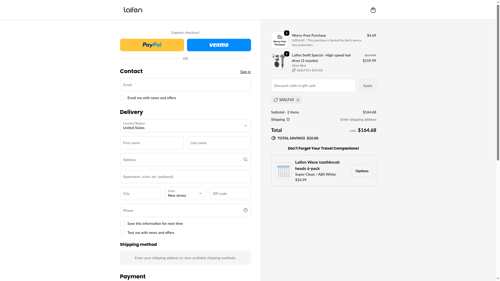
Task: Open Options for toothbrush heads 6-pack
Action: pos(362,171)
